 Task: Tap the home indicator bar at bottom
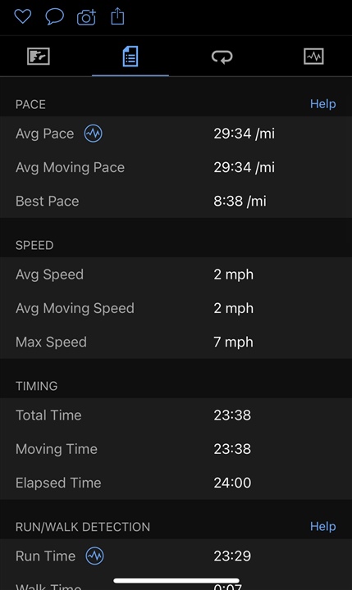click(x=176, y=581)
